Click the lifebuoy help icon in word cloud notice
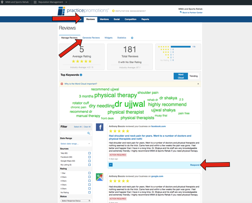This screenshot has height=203, width=252. (62, 84)
